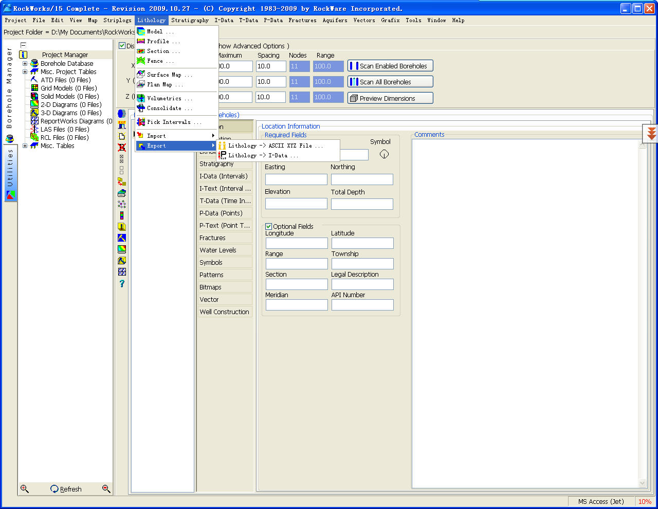The height and width of the screenshot is (509, 658).
Task: Open the Import submenu
Action: [176, 136]
